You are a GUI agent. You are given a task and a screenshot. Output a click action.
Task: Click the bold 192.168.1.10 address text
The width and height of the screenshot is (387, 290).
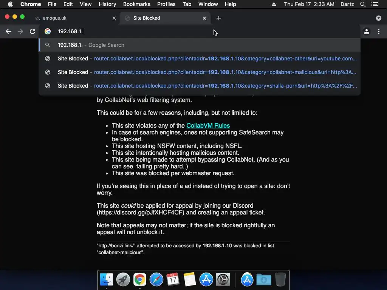coord(217,245)
